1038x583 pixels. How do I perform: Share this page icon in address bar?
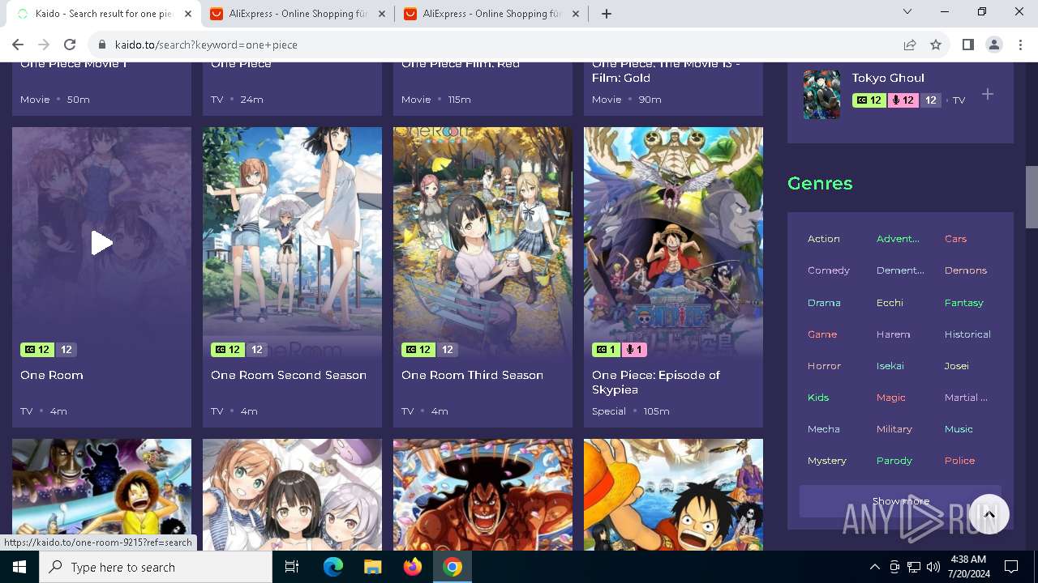[x=910, y=45]
